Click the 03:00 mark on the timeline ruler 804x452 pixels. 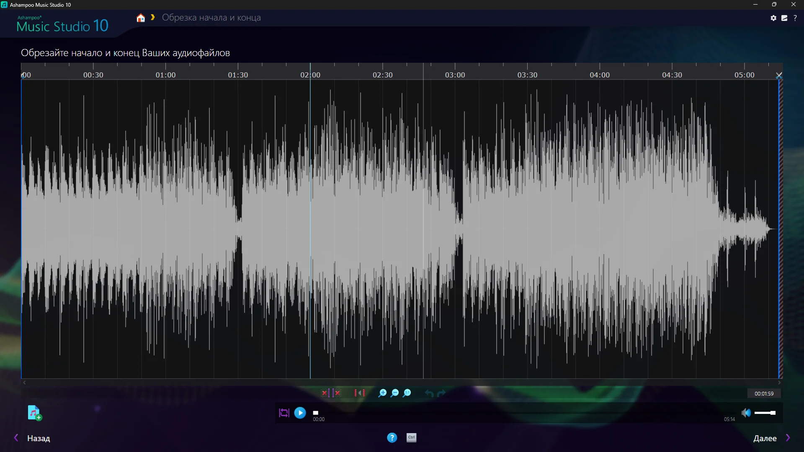pos(455,74)
